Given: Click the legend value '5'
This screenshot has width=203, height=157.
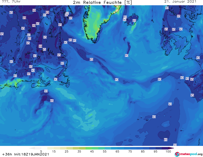Looking at the screenshot, I should pyautogui.click(x=41, y=151).
